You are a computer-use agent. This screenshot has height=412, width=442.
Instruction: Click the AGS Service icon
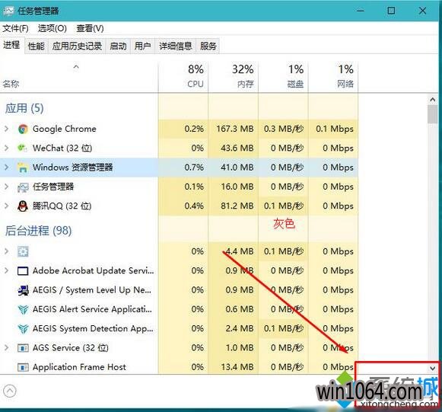[23, 348]
